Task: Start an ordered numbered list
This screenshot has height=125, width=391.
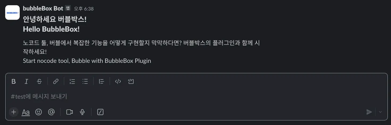Action: (72, 82)
